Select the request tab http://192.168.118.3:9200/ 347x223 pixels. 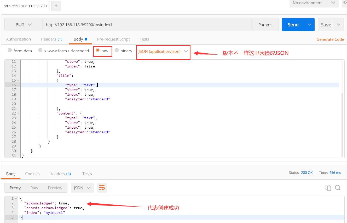pyautogui.click(x=25, y=6)
